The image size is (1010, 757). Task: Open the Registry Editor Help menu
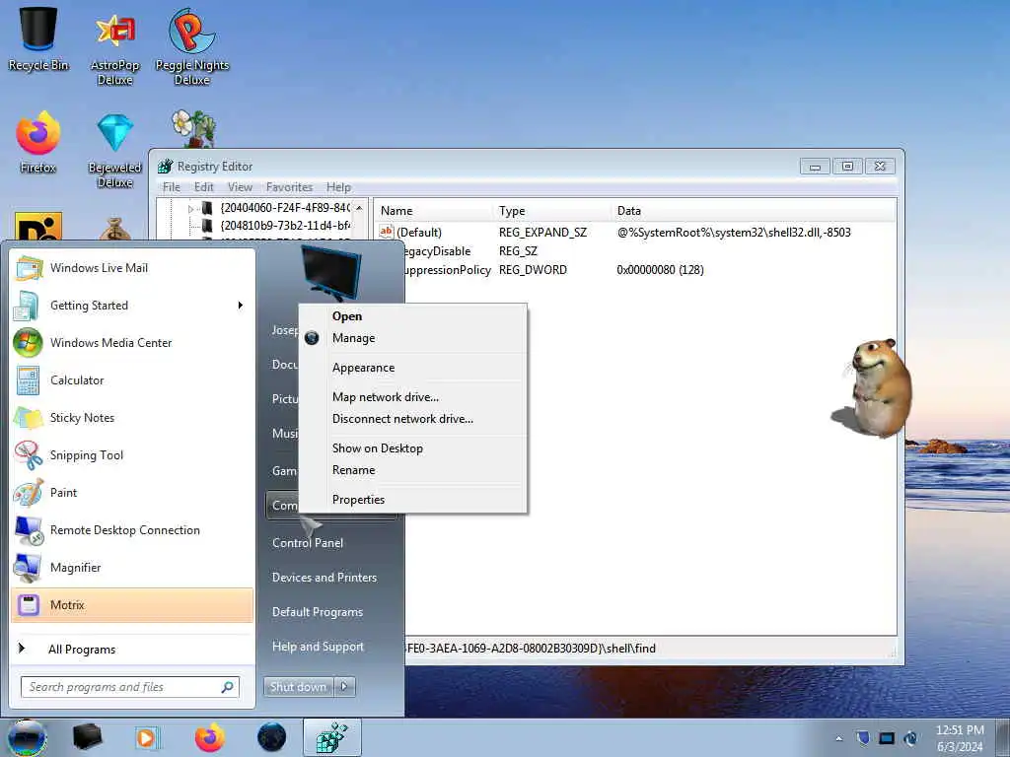point(338,187)
